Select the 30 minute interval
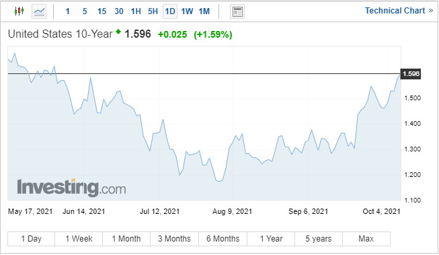 point(119,11)
